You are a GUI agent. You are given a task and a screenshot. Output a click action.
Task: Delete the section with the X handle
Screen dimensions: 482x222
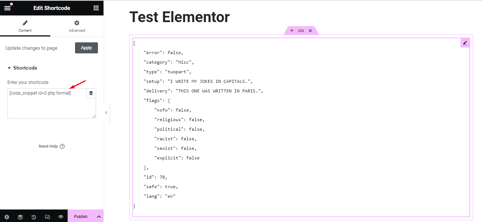[x=310, y=31]
